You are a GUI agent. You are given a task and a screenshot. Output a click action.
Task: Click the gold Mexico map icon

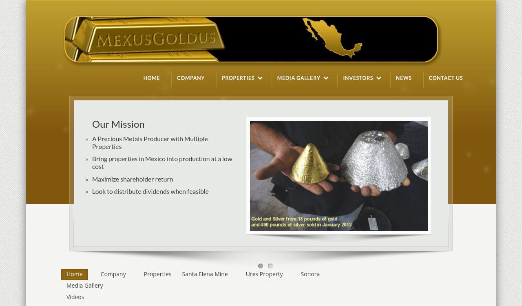tap(332, 38)
